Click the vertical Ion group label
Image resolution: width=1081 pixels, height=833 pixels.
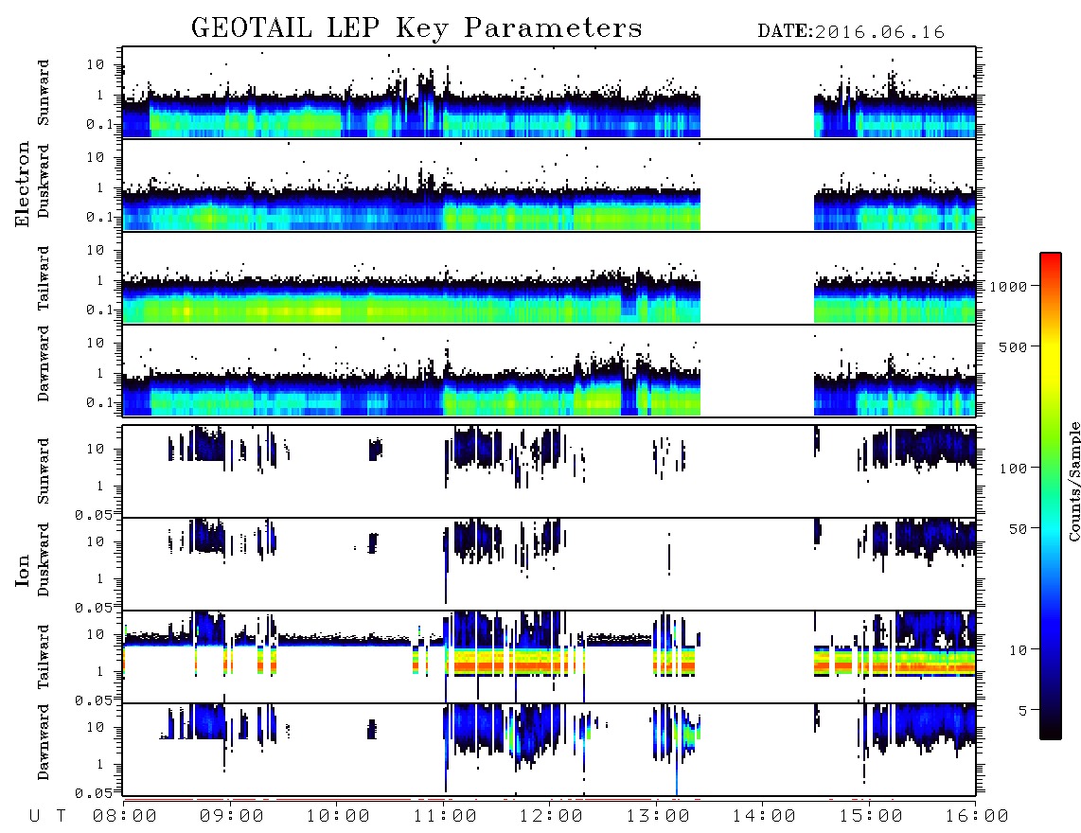(22, 570)
